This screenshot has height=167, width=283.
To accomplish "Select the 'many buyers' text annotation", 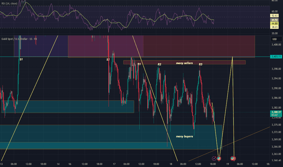I will [184, 136].
